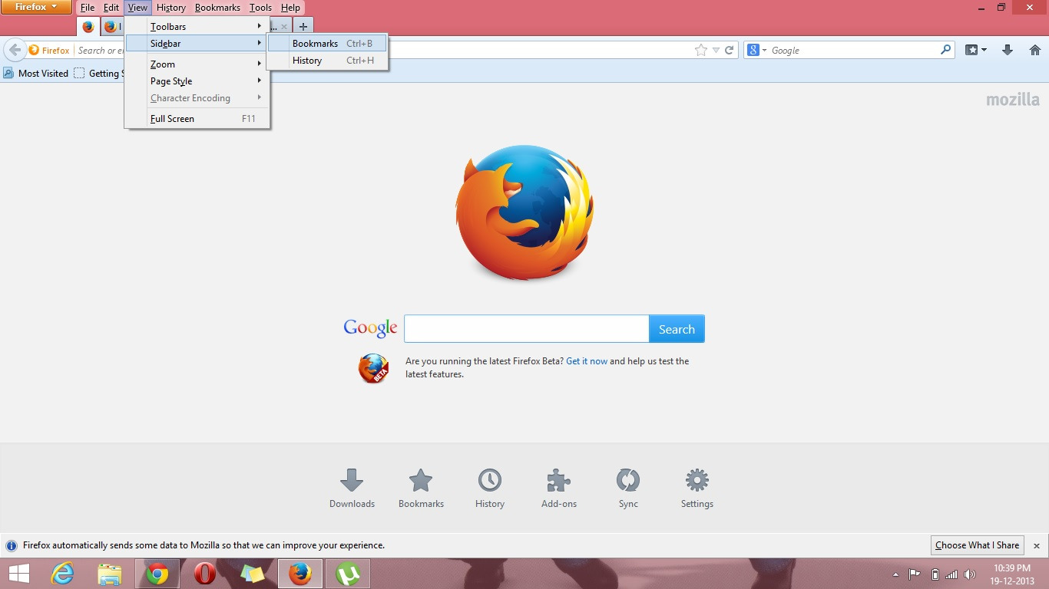Expand the Toolbars submenu

pos(197,27)
